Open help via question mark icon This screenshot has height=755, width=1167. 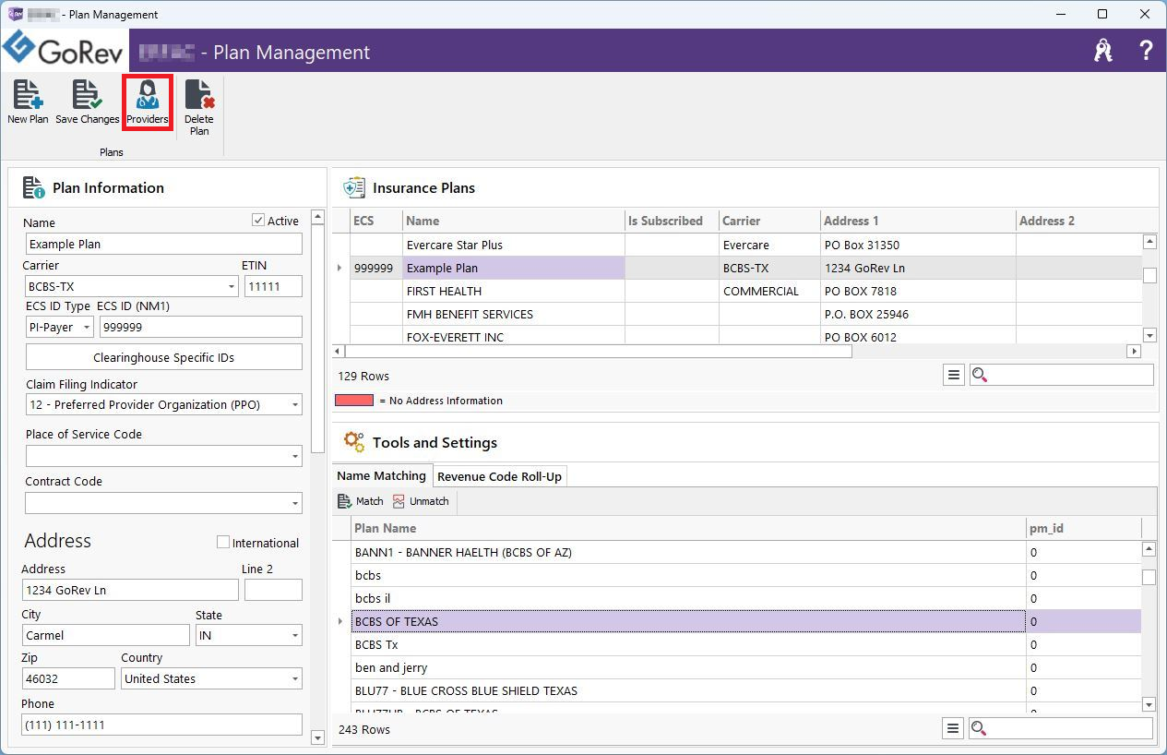coord(1146,51)
